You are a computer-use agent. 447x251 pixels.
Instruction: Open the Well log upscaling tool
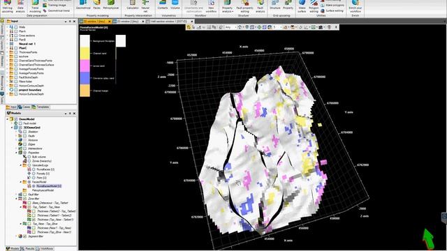click(x=8, y=6)
